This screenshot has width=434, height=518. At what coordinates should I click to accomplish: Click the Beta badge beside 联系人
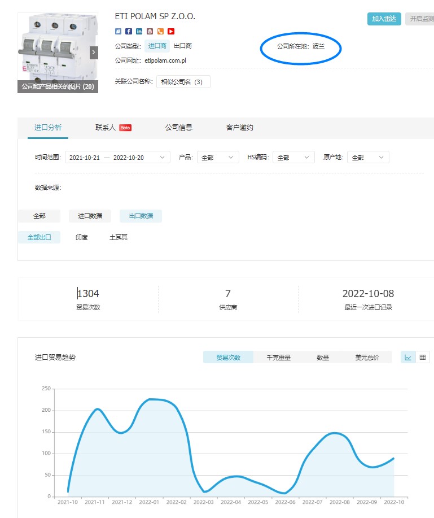tap(125, 128)
